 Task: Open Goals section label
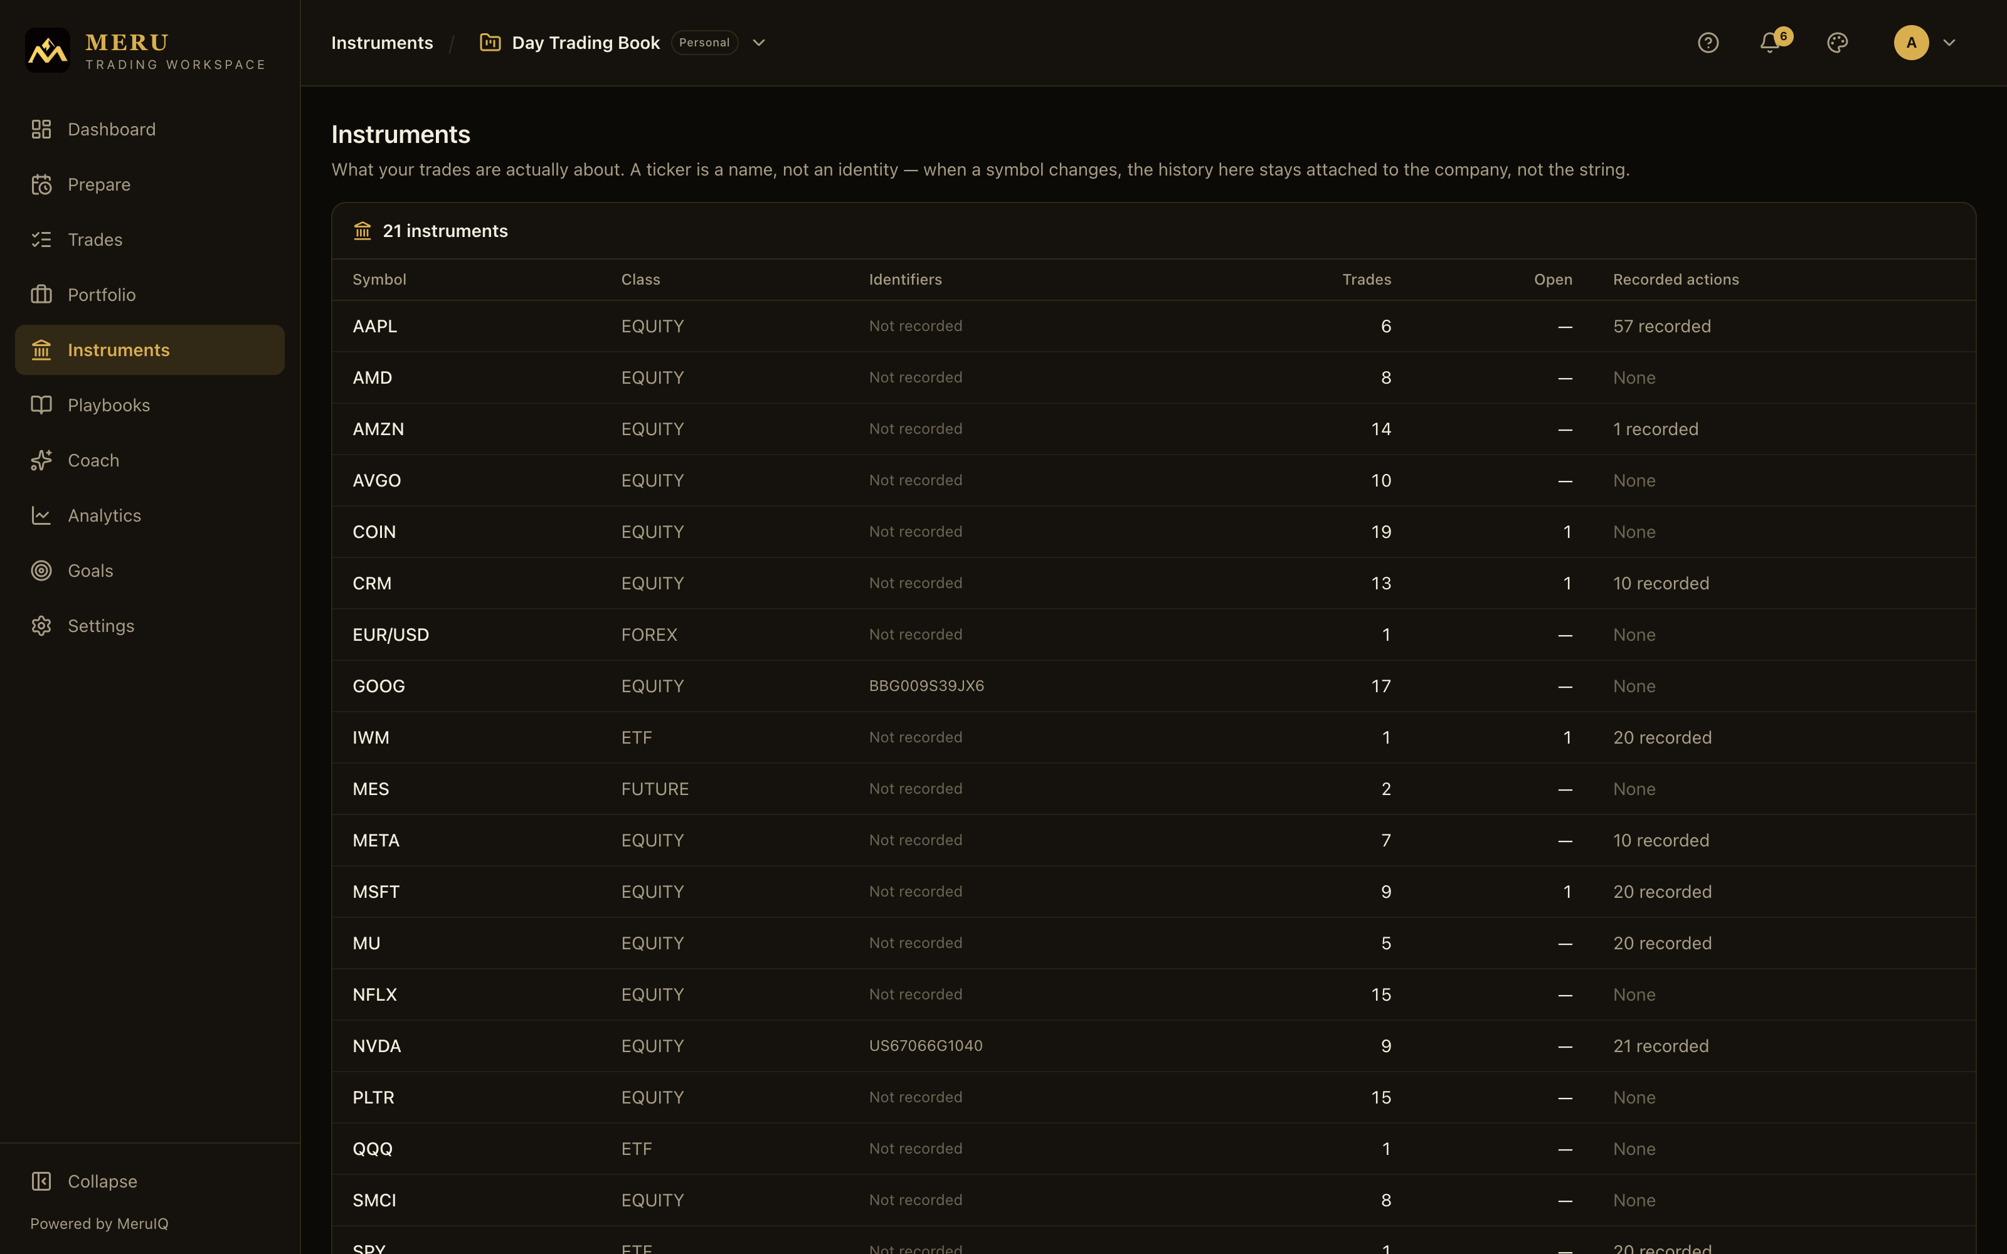(x=90, y=571)
